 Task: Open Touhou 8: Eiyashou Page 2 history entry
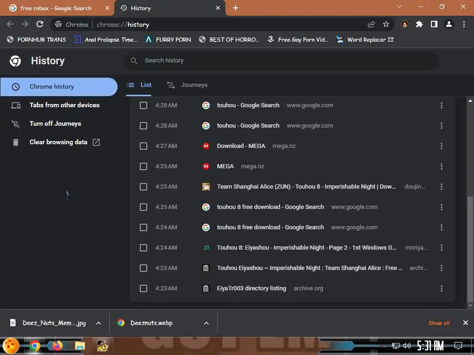[306, 248]
